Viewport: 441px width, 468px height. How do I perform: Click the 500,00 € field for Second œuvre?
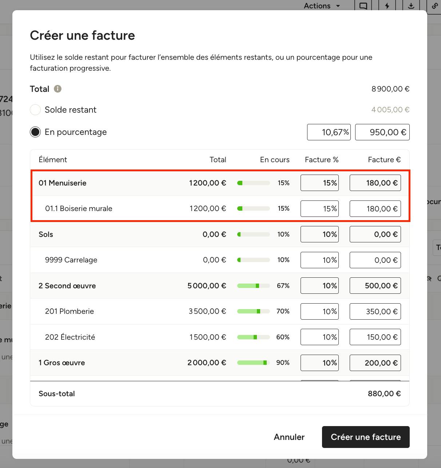coord(375,286)
